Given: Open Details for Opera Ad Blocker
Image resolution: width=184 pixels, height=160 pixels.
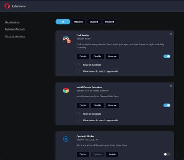Looking at the screenshot, I should coord(83,154).
